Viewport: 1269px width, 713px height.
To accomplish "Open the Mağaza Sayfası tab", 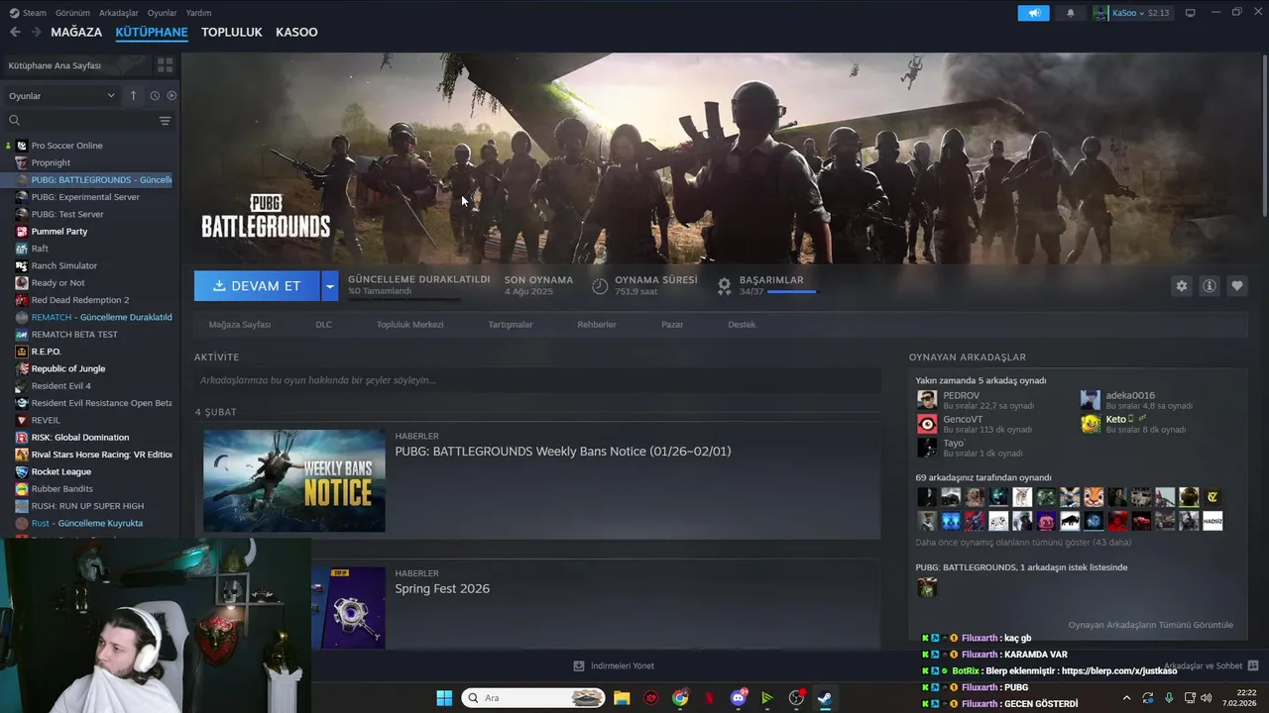I will click(x=239, y=325).
